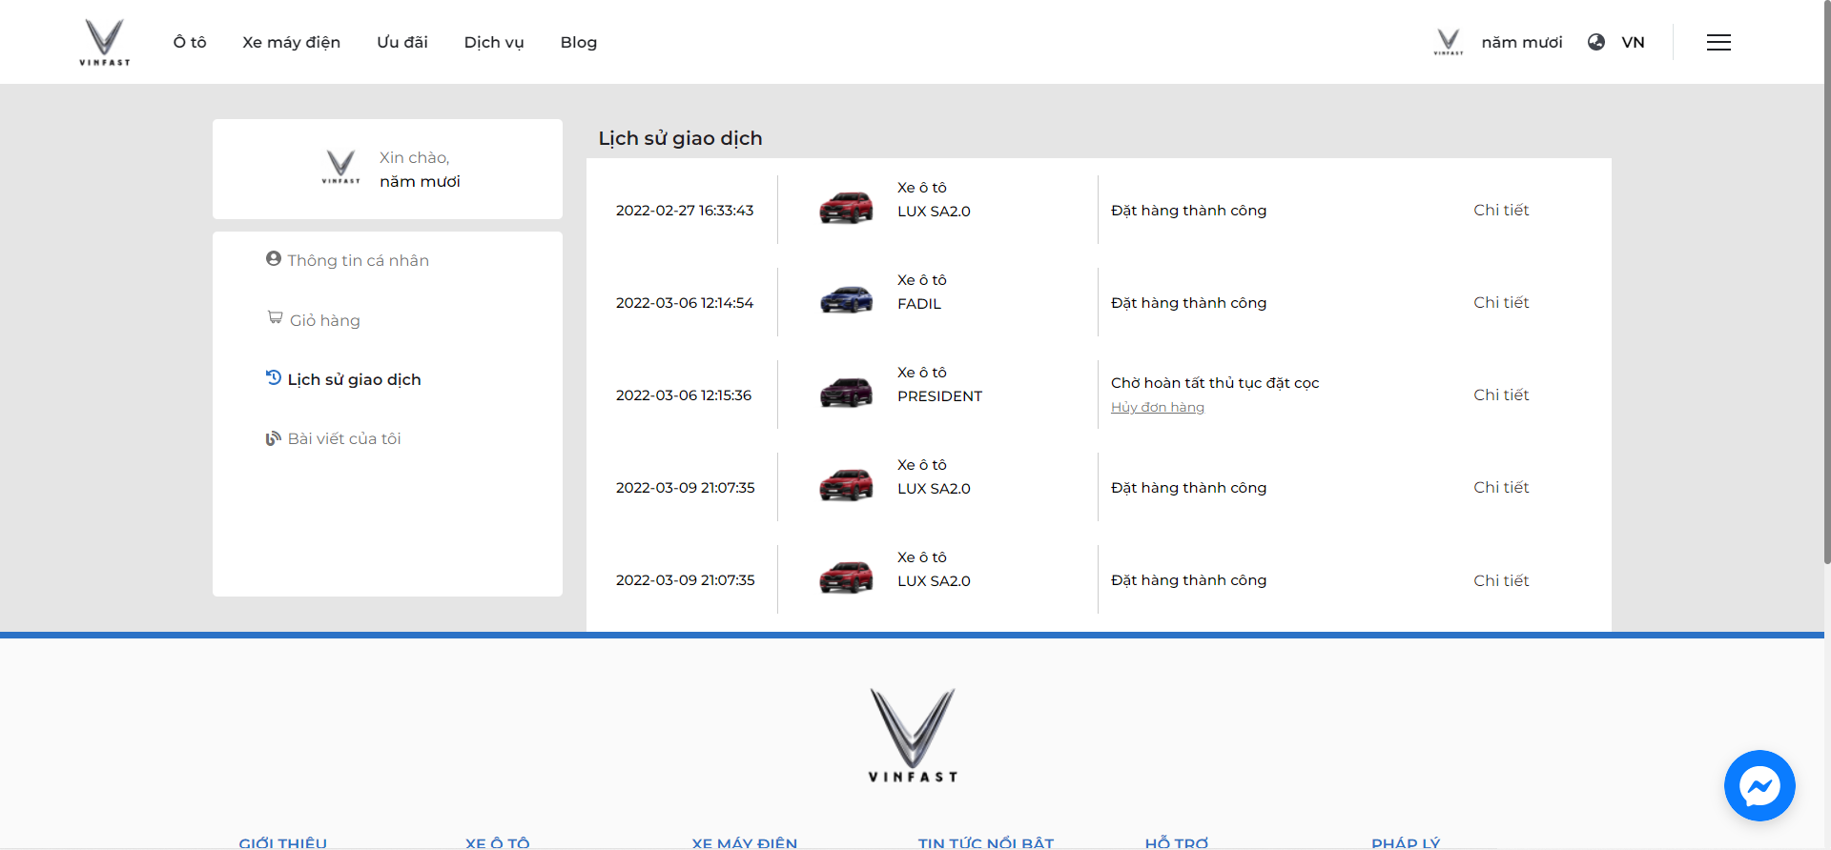Click the globe language icon
This screenshot has height=850, width=1831.
tap(1596, 42)
